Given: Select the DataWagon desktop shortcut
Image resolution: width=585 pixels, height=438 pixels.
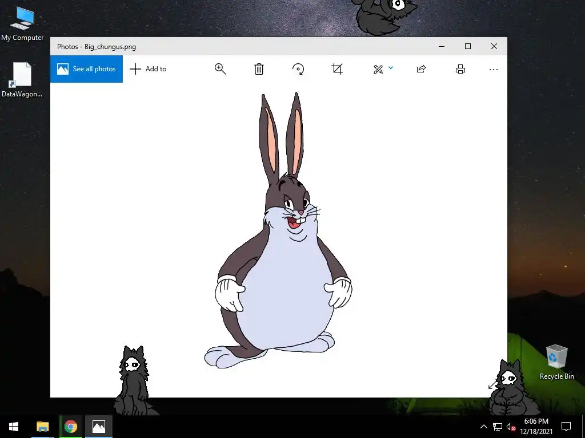Looking at the screenshot, I should (x=22, y=80).
